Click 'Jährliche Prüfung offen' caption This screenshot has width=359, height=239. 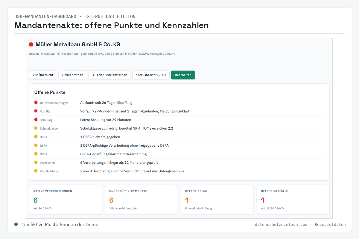coord(124,209)
